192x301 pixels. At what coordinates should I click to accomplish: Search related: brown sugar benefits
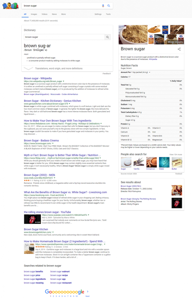(x=33, y=272)
